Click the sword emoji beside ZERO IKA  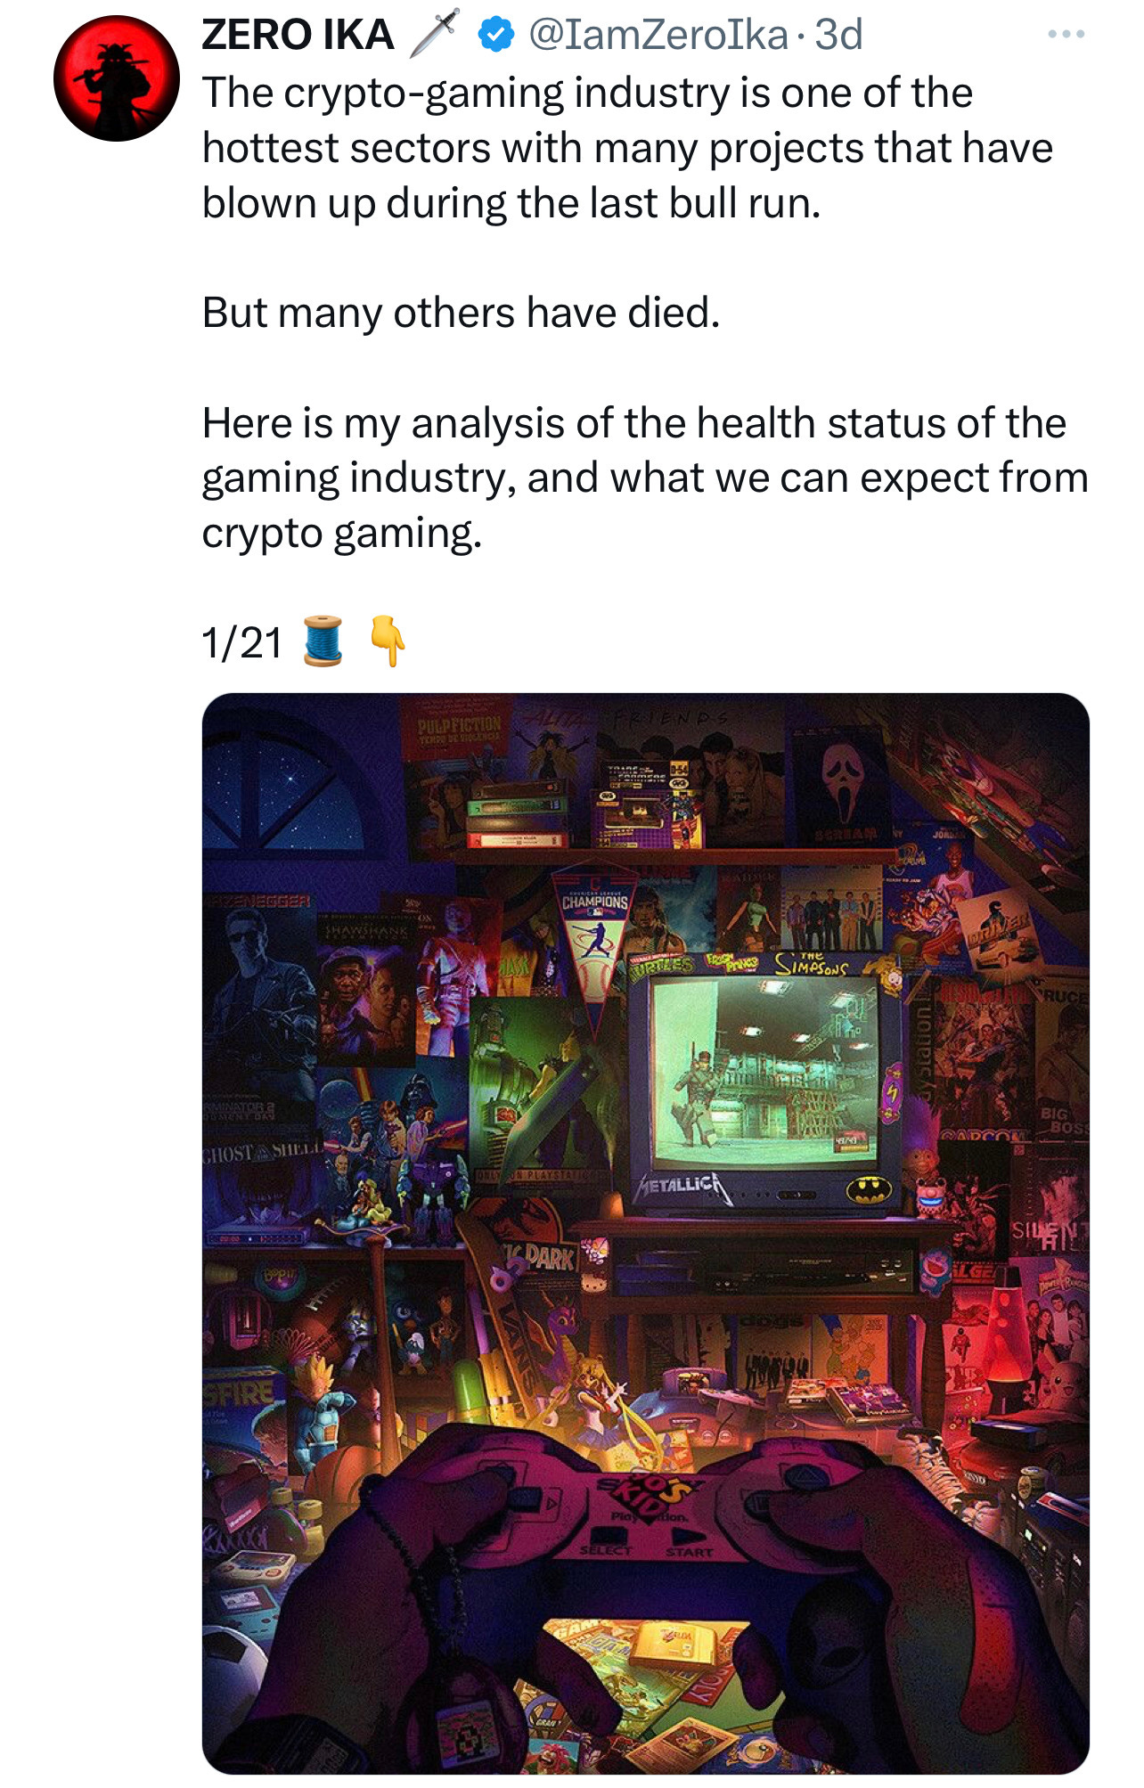click(x=435, y=34)
